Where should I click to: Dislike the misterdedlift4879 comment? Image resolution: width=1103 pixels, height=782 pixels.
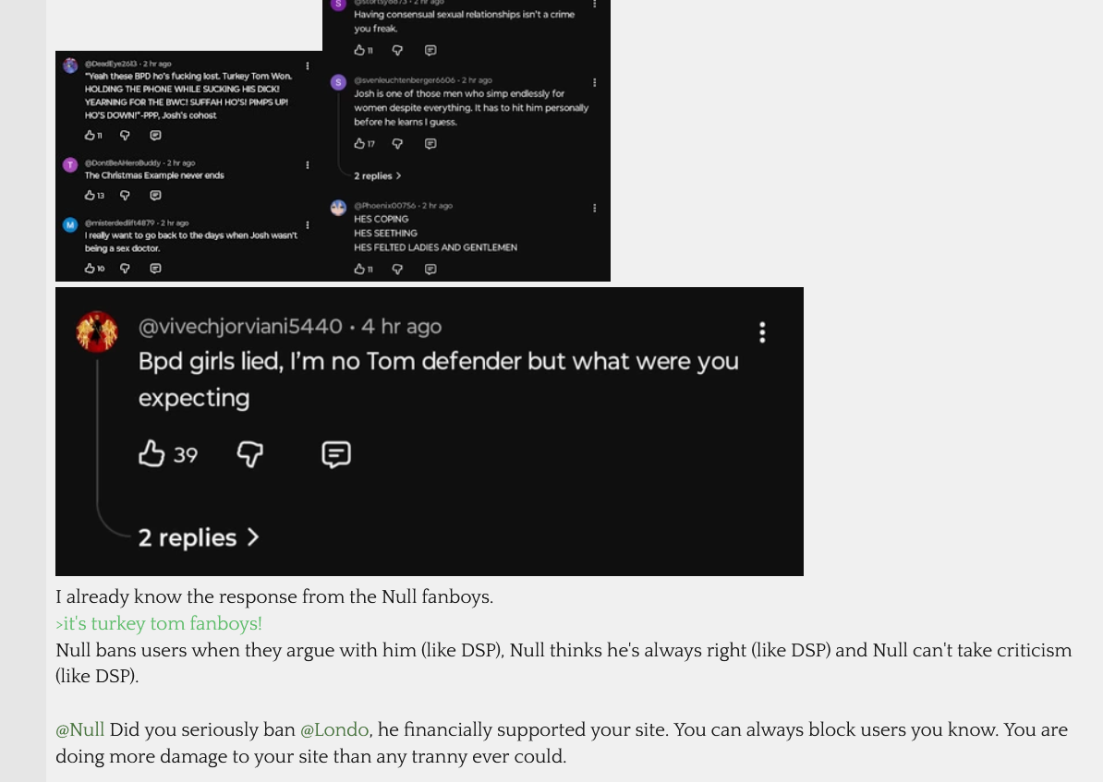coord(125,269)
